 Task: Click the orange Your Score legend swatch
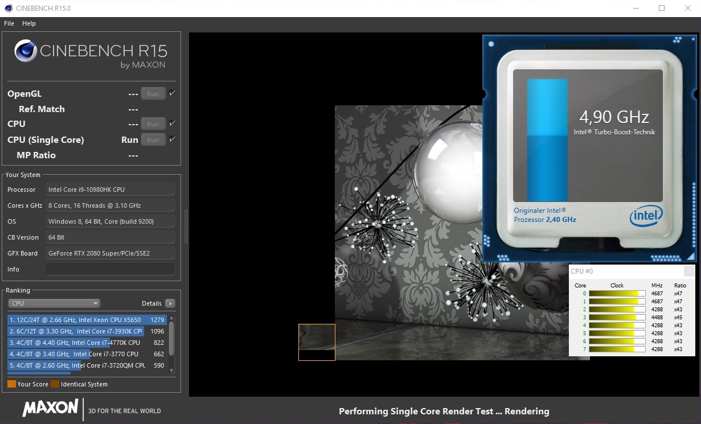[x=11, y=384]
